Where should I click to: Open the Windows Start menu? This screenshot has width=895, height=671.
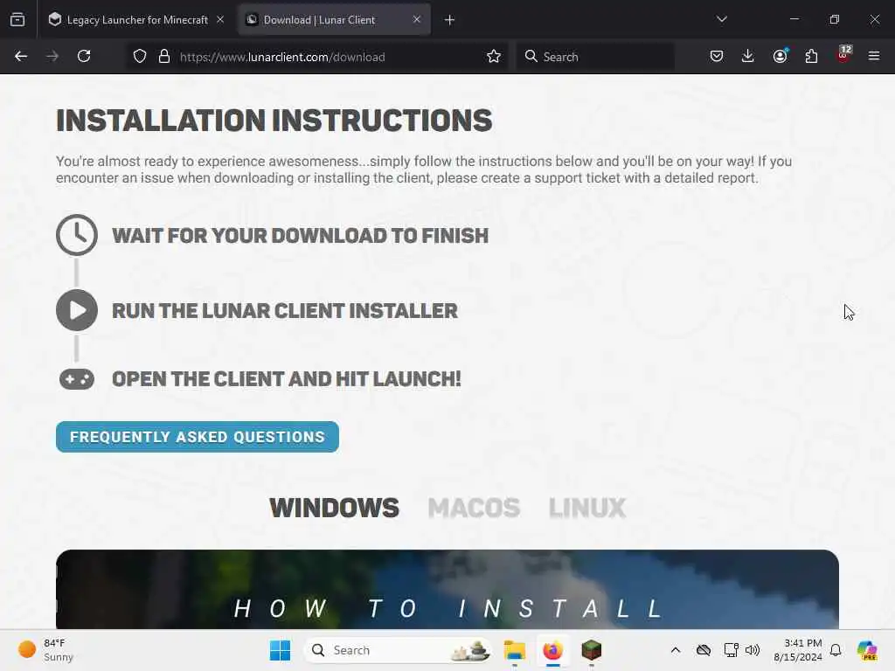pos(280,650)
